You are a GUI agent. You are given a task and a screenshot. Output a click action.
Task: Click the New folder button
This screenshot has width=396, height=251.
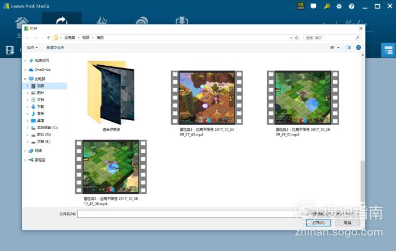[x=56, y=47]
